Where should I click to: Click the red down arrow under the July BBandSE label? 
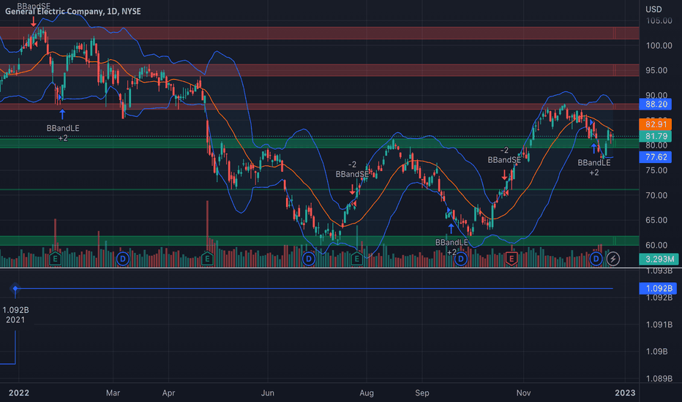(352, 189)
